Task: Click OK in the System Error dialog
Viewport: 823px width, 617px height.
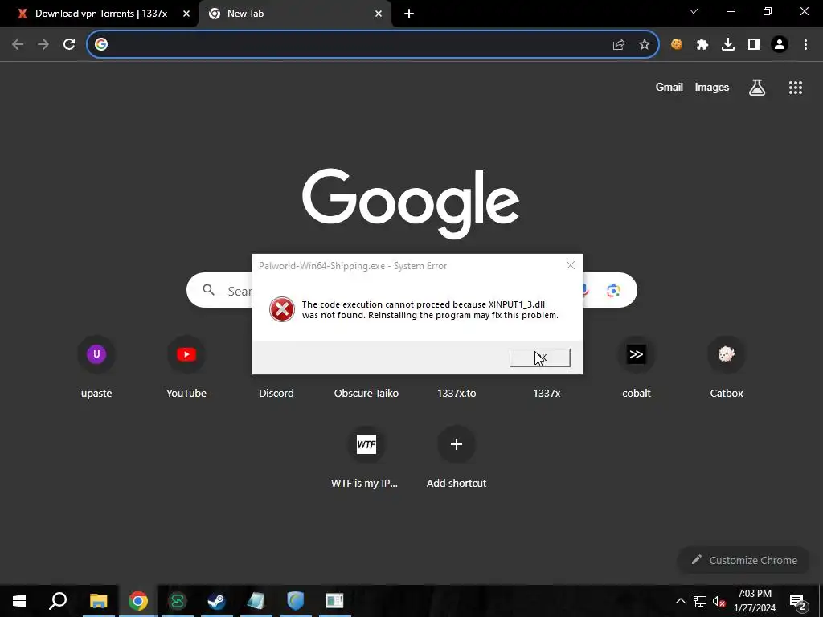Action: coord(540,358)
